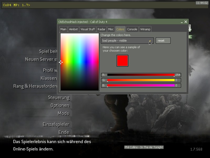Image resolution: width=210 pixels, height=158 pixels.
Task: Click the 'Rang & Herausforderungen' menu entry
Action: (x=35, y=86)
